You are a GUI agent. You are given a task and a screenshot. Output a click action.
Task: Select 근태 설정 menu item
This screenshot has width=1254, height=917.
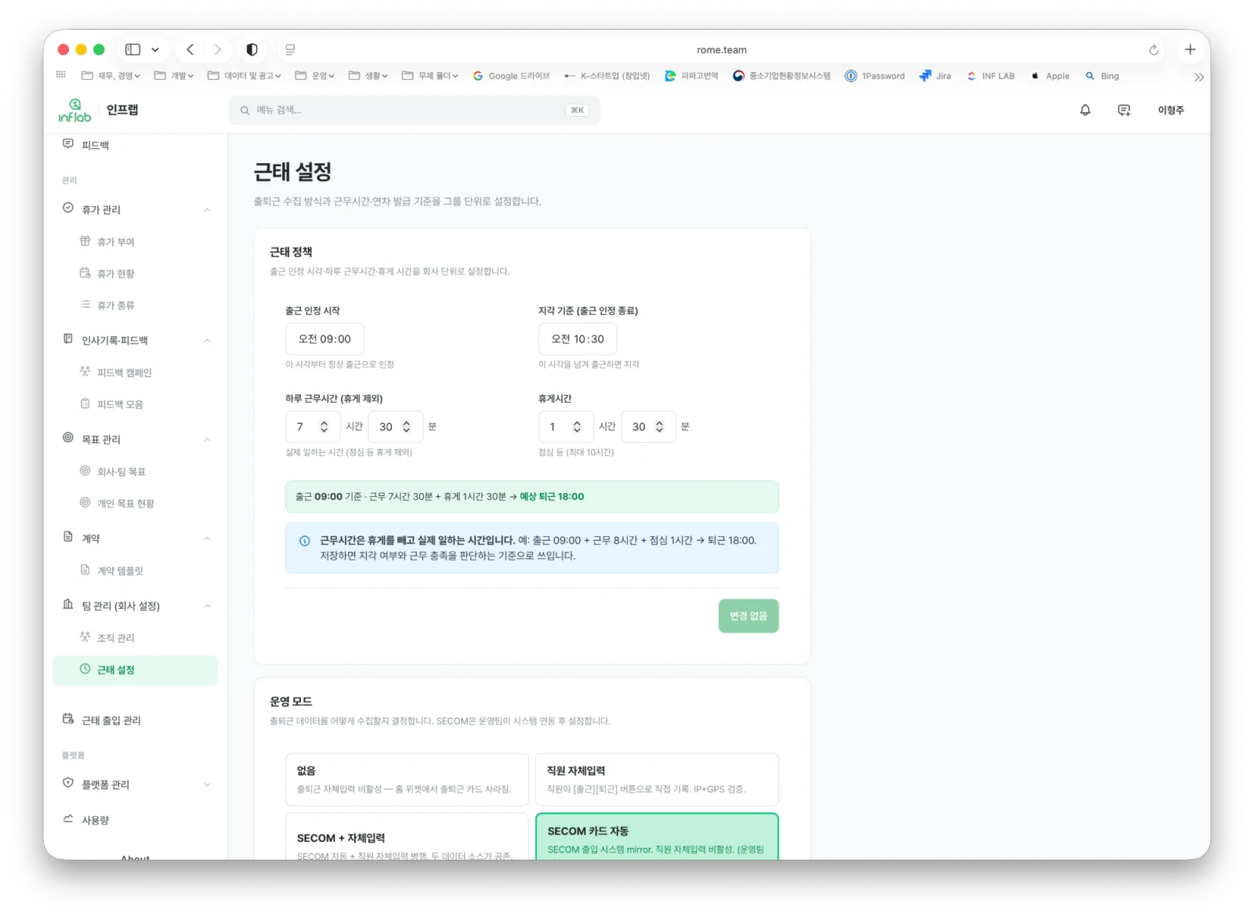pyautogui.click(x=135, y=670)
